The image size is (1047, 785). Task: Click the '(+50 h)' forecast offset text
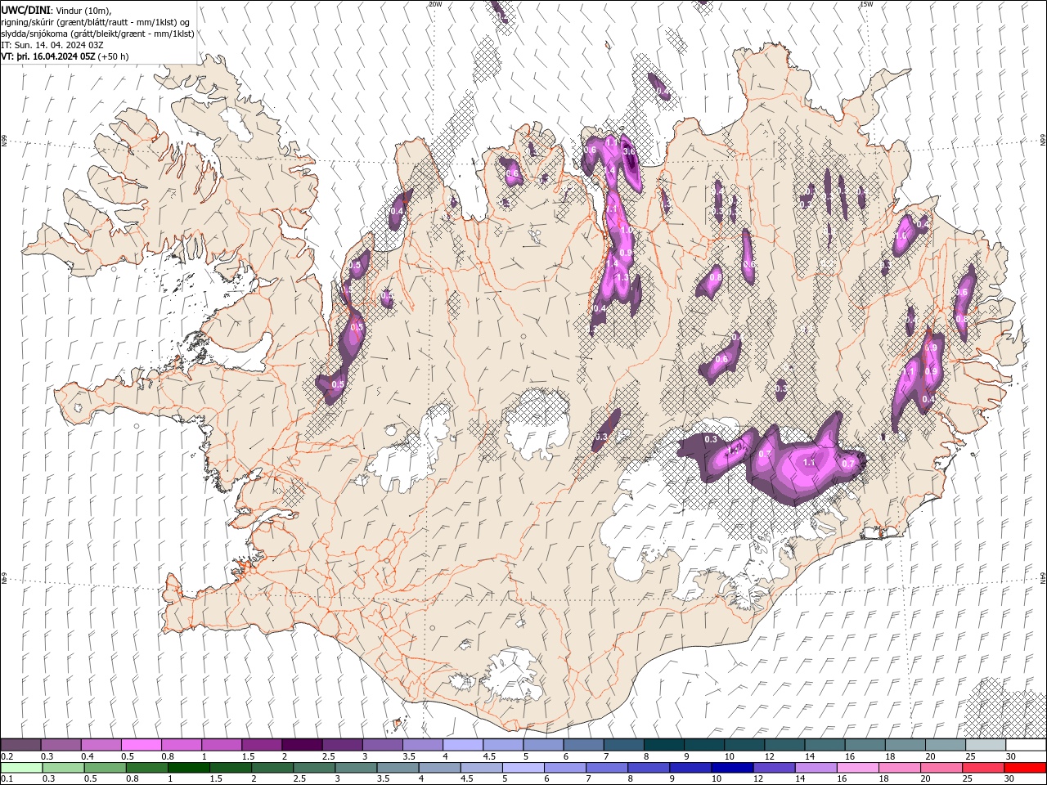coord(113,56)
